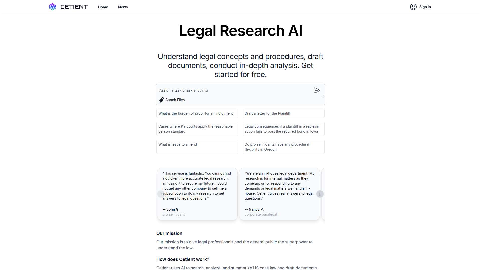Click 'How does Cetient work?' heading
This screenshot has height=270, width=481.
coord(183,259)
